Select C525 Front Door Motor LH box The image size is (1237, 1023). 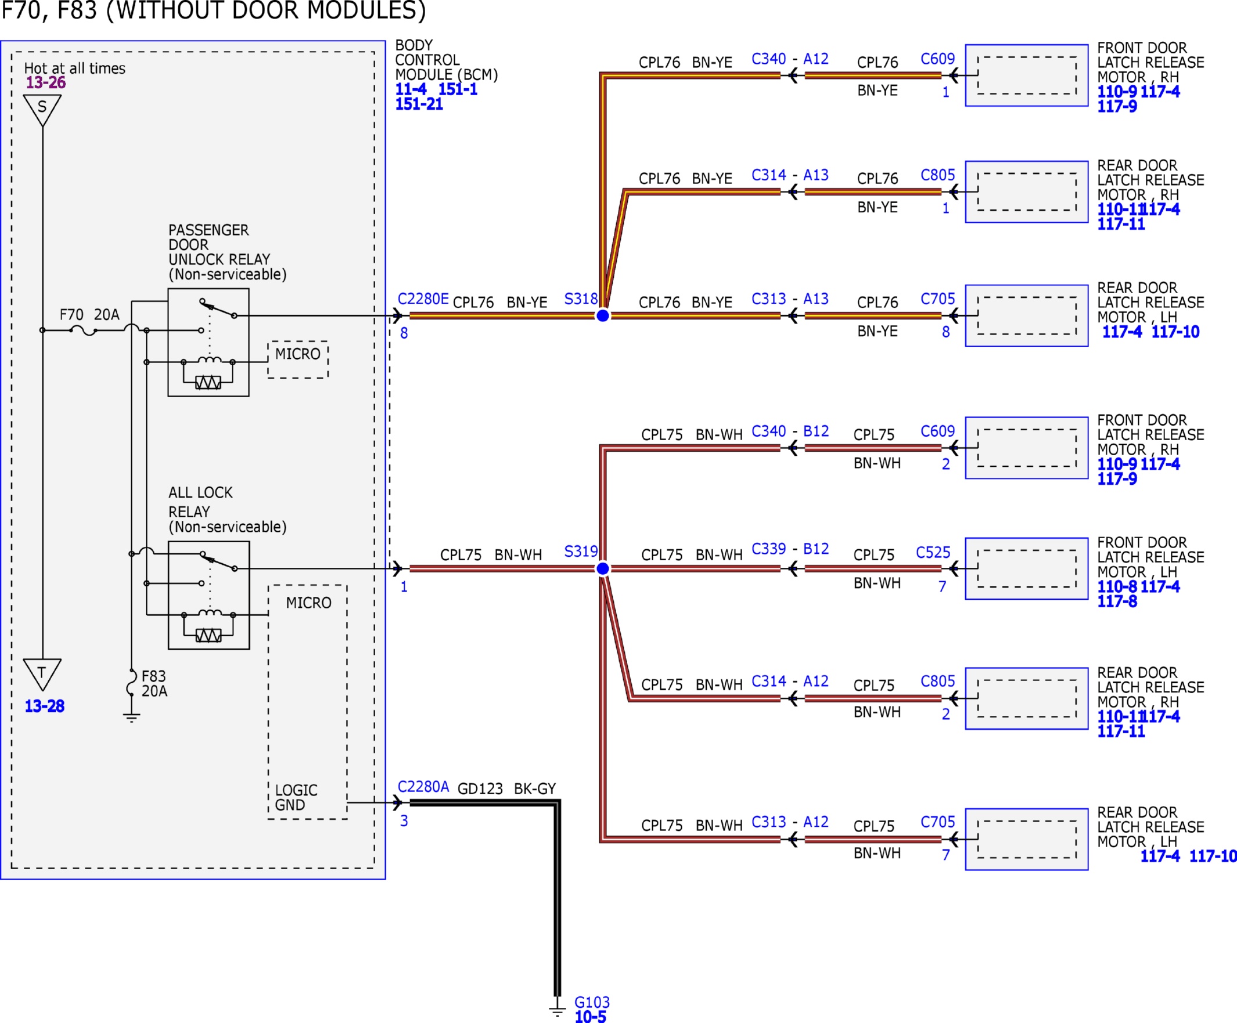click(1026, 568)
